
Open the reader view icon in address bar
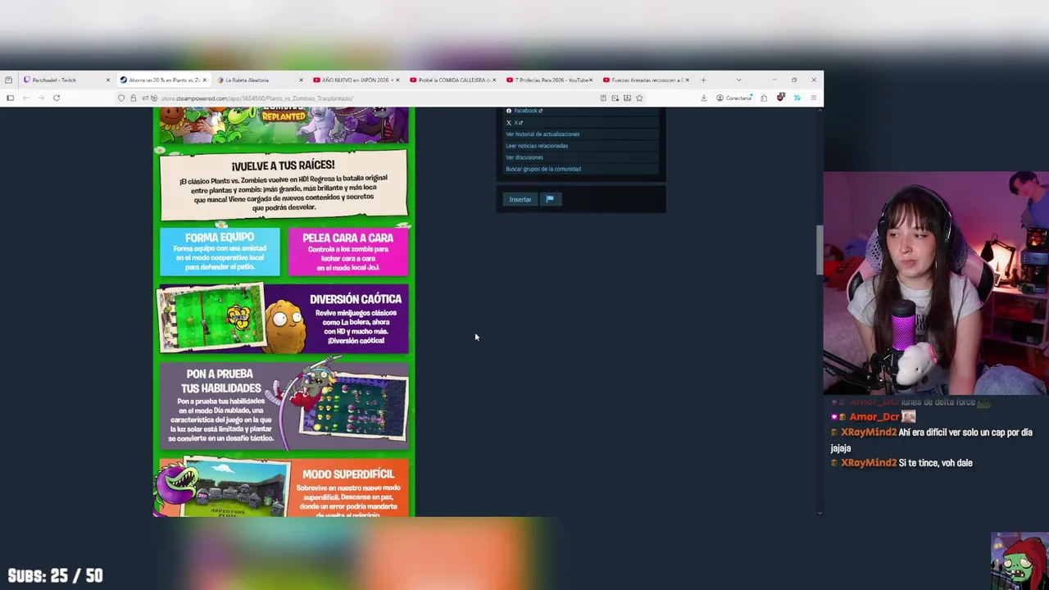[x=603, y=98]
